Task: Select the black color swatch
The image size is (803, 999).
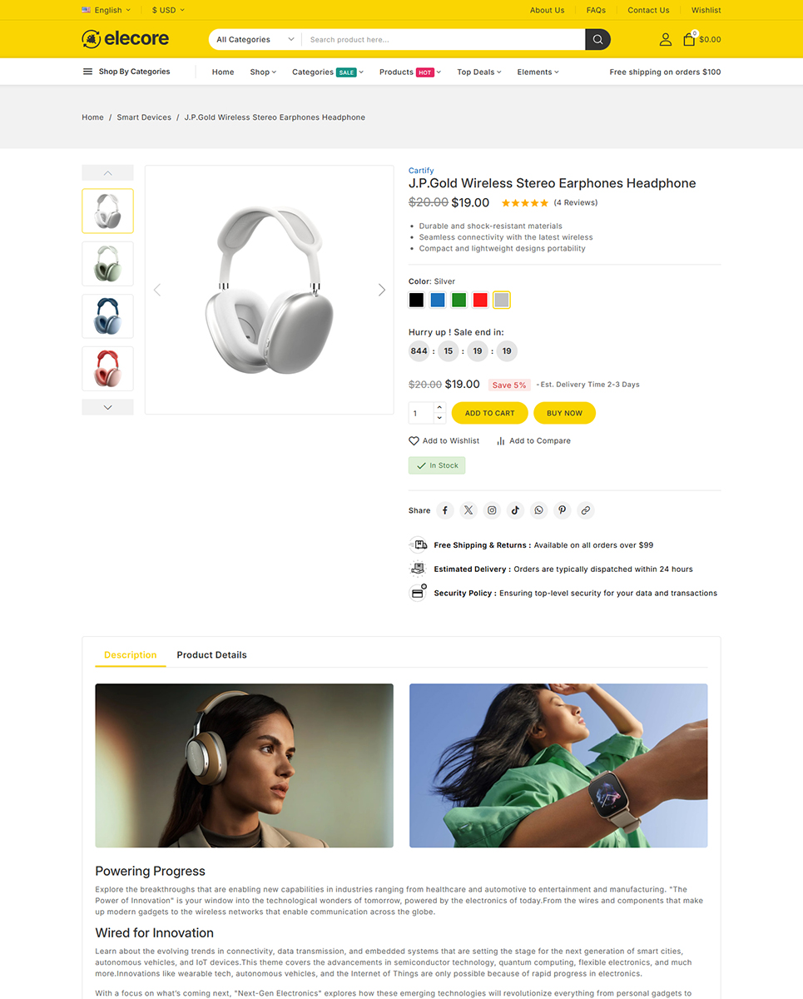Action: [416, 300]
